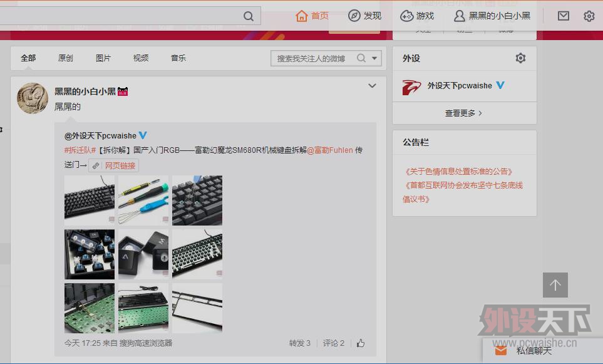Open thumbnail of exposed blue switches

(89, 254)
